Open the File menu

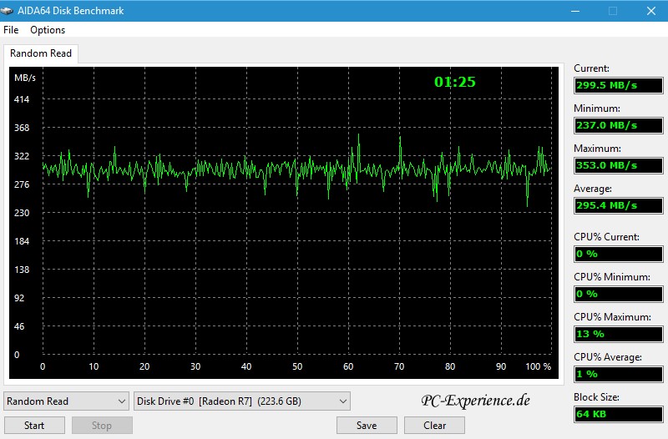[x=11, y=30]
